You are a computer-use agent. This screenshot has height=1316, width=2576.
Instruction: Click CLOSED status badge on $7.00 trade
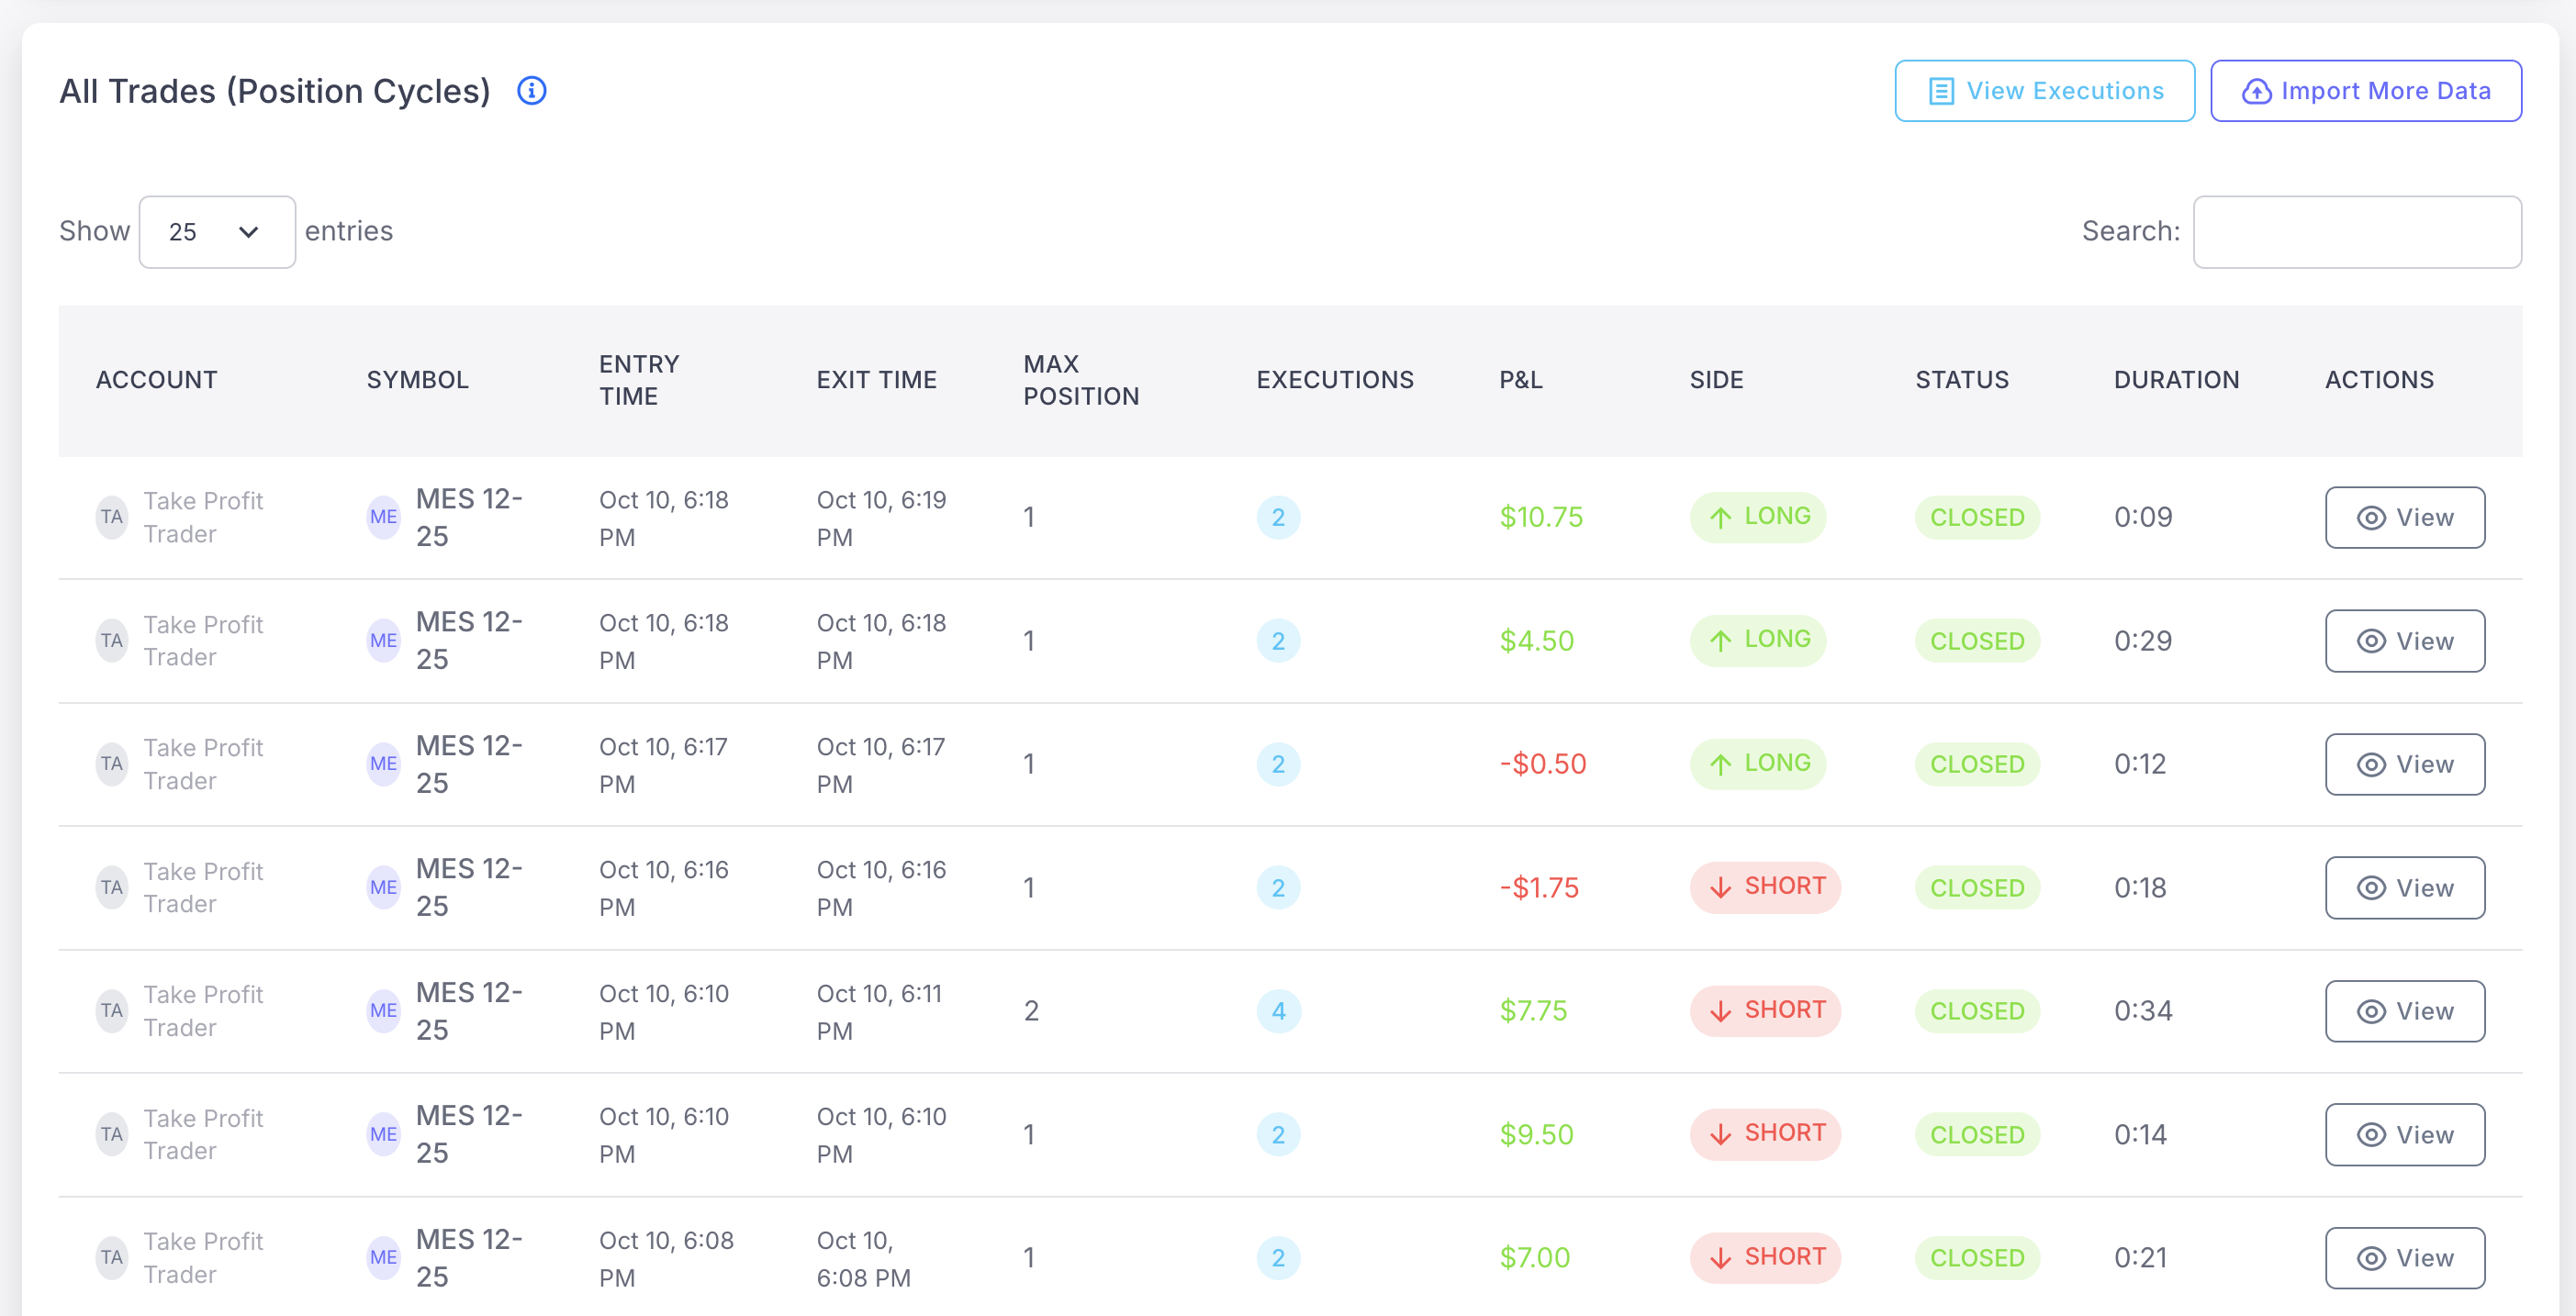point(1976,1258)
